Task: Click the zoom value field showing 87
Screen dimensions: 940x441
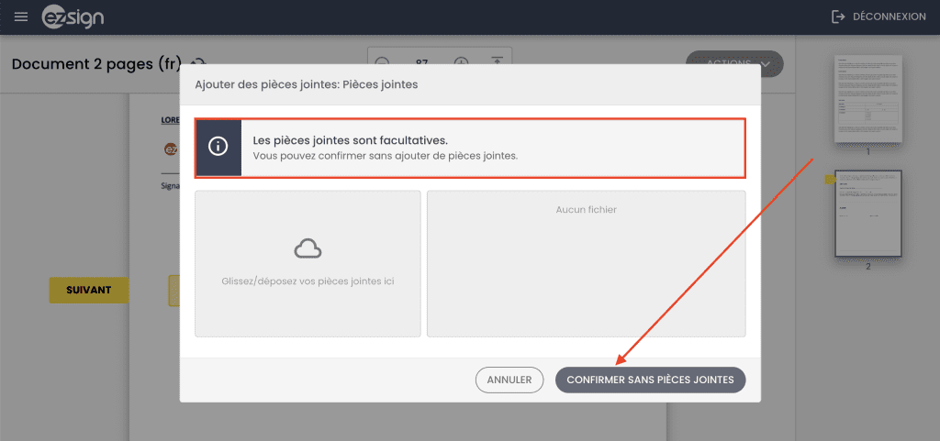Action: [x=422, y=62]
